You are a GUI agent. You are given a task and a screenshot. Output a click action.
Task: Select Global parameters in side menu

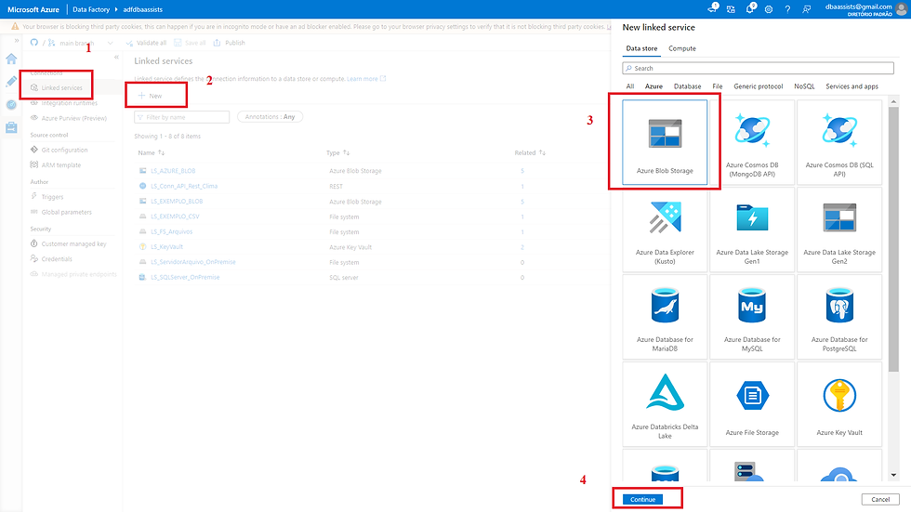point(68,212)
